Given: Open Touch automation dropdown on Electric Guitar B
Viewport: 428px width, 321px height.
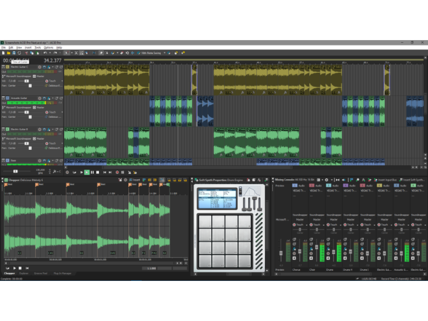Looking at the screenshot, I should [x=62, y=143].
